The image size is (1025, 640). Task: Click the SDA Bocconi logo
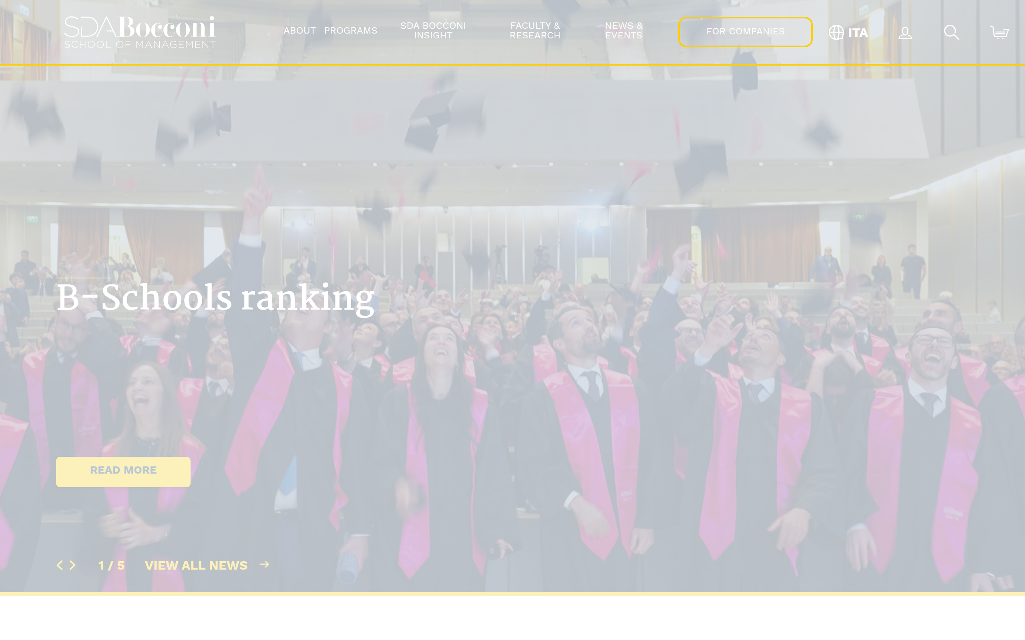(x=140, y=32)
